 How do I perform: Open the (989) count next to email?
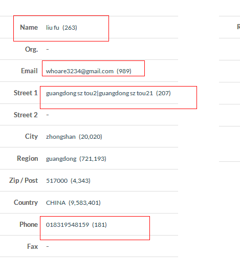(124, 71)
